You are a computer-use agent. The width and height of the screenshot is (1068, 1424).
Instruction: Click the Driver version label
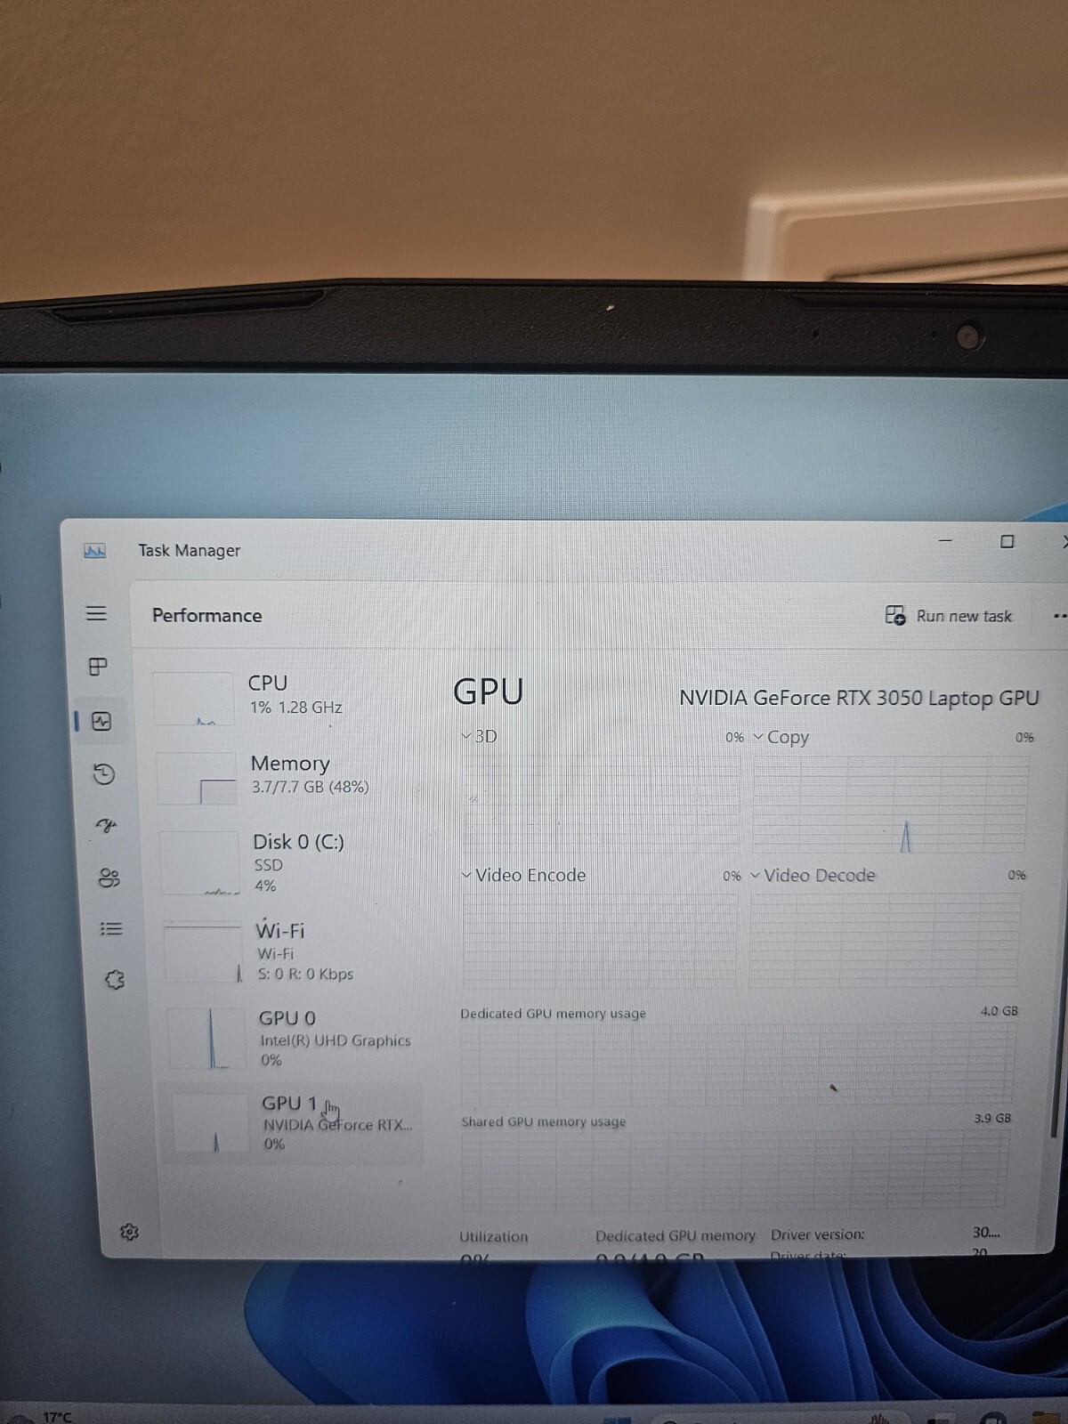click(x=817, y=1234)
